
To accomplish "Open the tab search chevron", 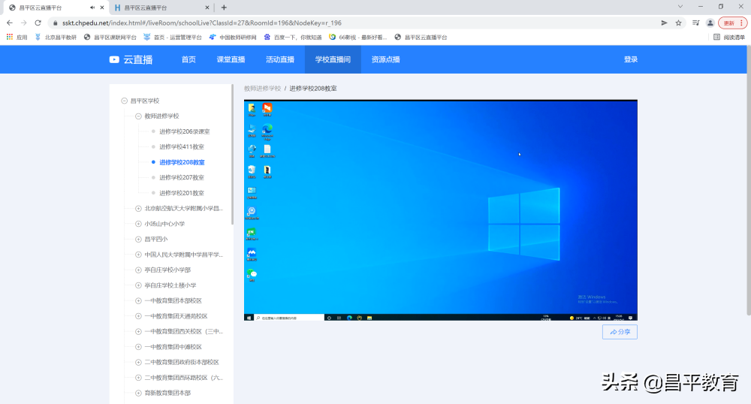I will click(680, 7).
